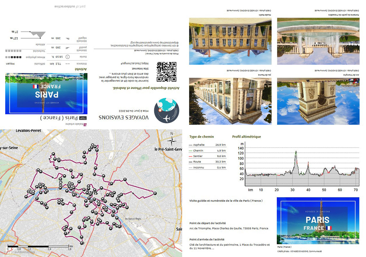Click the TOP badge beside the Paris title
366x257 pixels.
tap(83, 118)
